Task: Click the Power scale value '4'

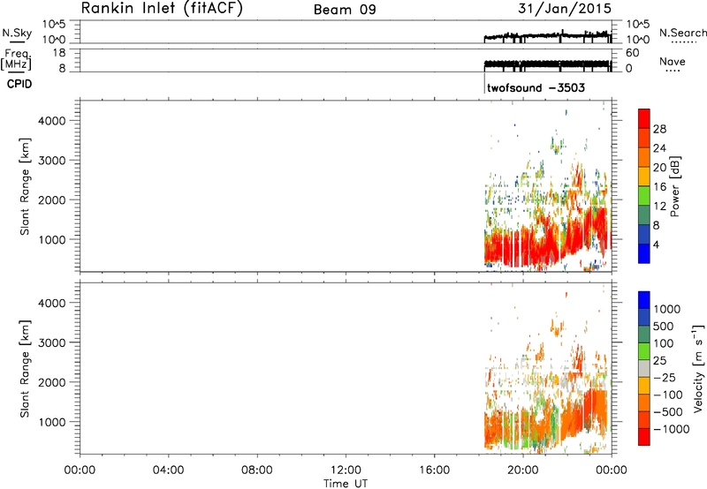Action: point(656,244)
